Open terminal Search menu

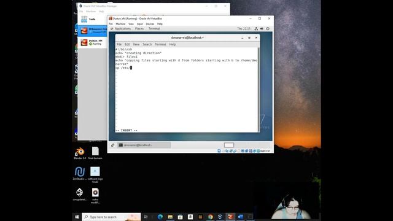click(147, 44)
